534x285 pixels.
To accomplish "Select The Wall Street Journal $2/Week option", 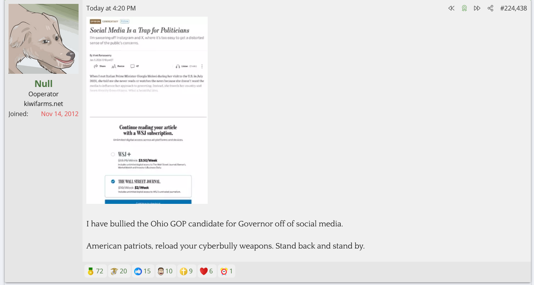I will point(113,181).
